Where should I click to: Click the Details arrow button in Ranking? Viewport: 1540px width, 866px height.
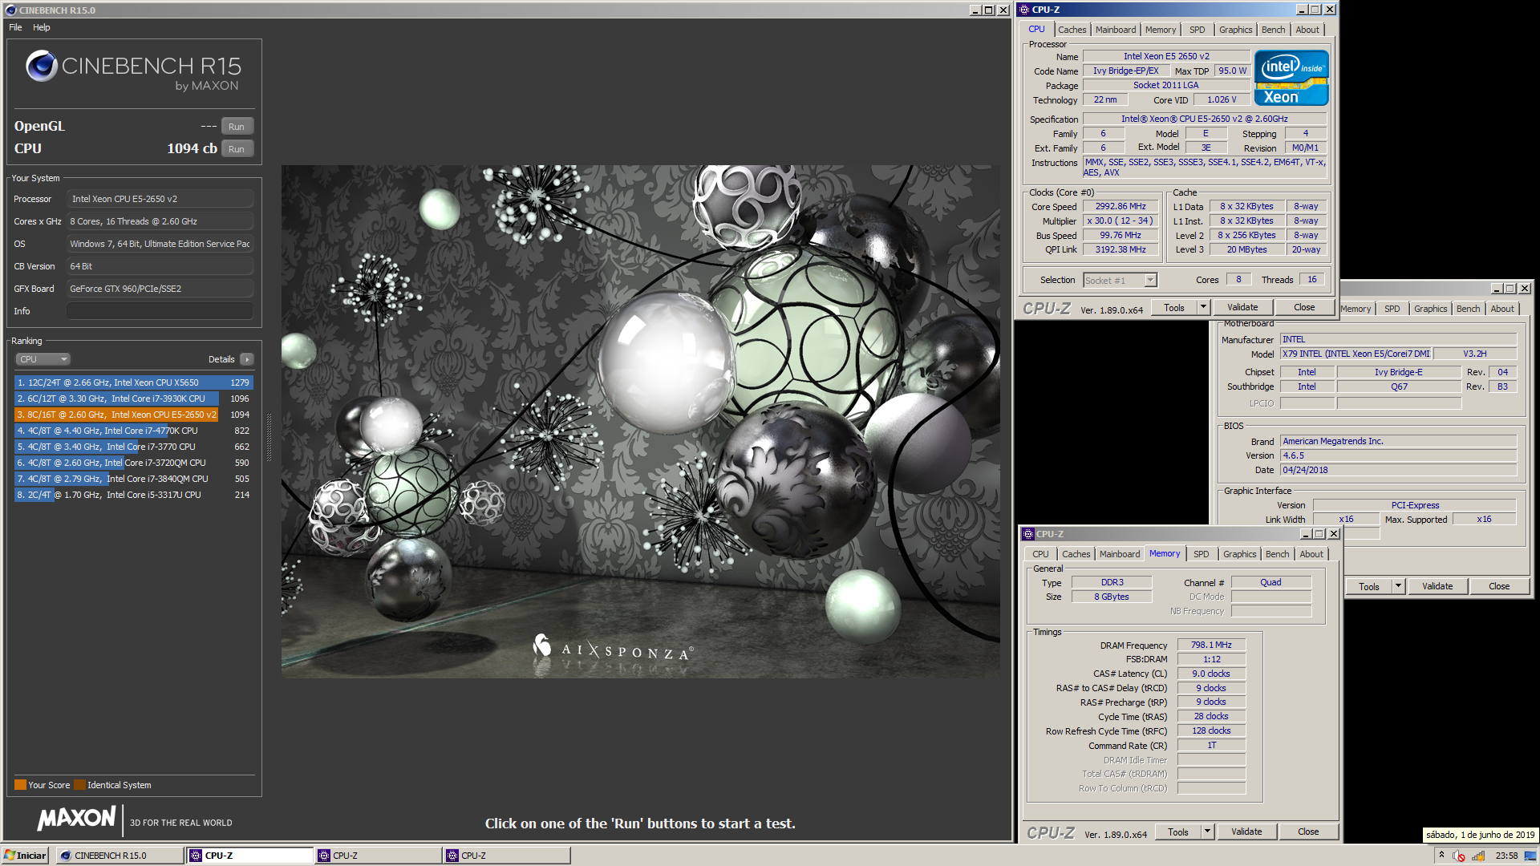[x=246, y=359]
